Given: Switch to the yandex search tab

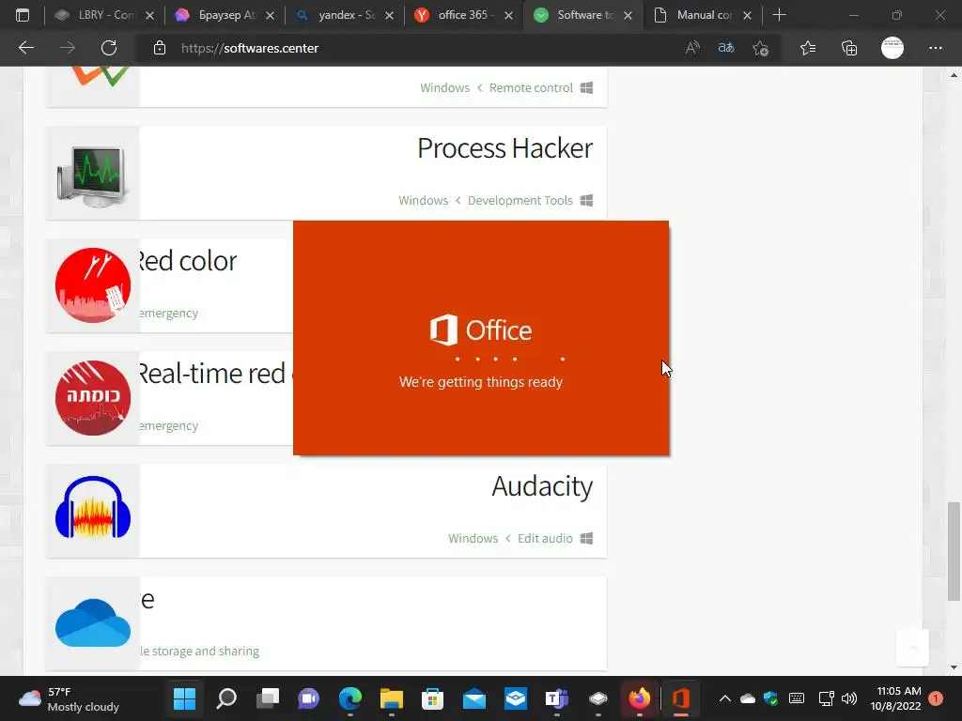Looking at the screenshot, I should 336,15.
